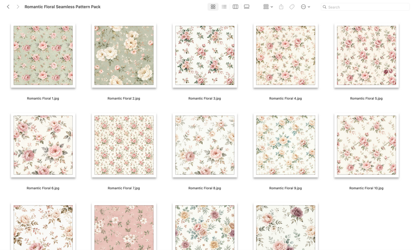Switch to column view
Viewport: 413px width, 250px height.
235,7
